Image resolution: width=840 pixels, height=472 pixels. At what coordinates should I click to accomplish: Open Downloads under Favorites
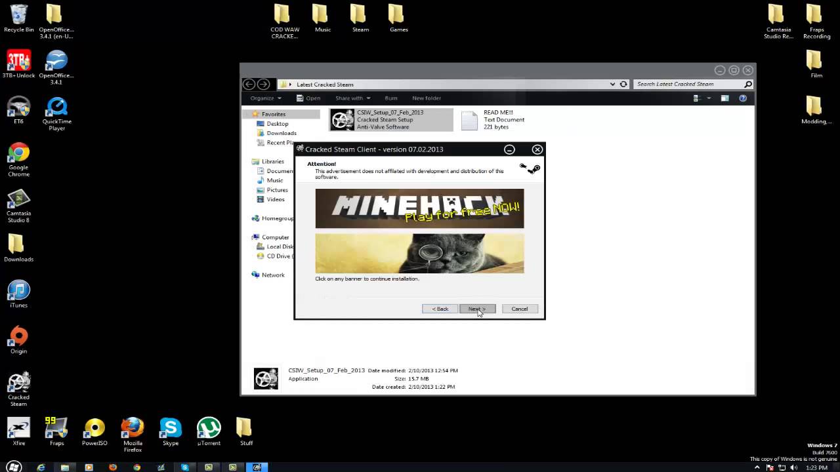pyautogui.click(x=282, y=133)
